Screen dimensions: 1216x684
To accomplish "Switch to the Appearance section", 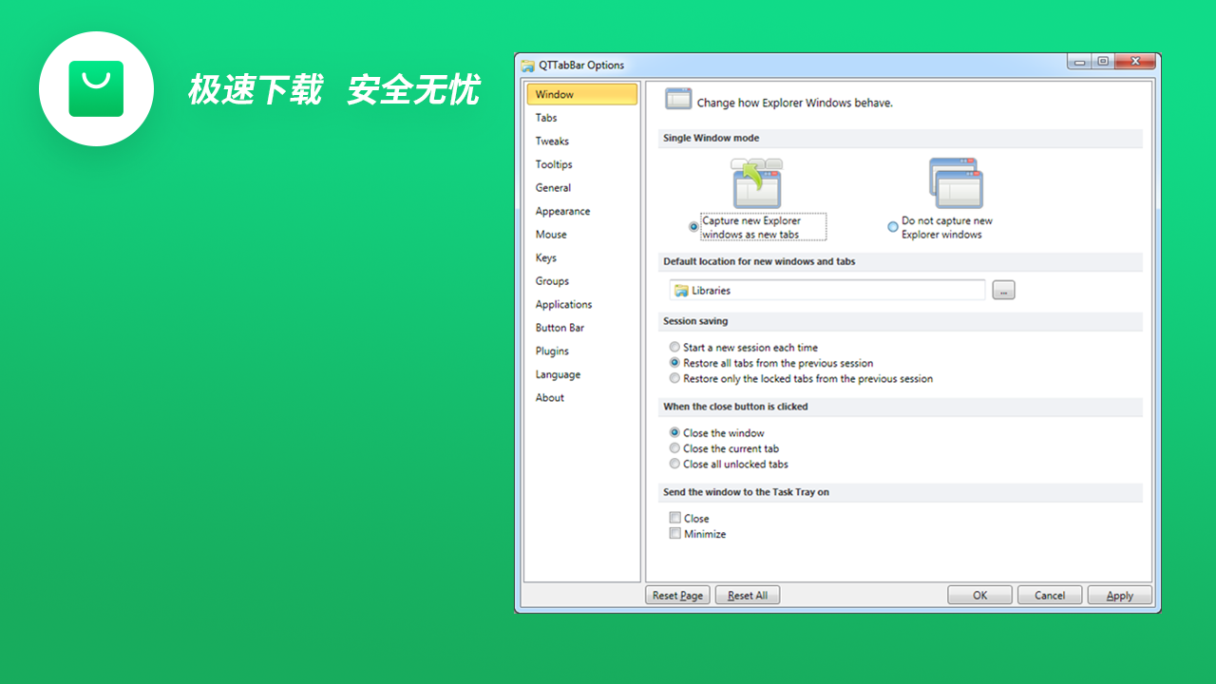I will click(x=562, y=211).
